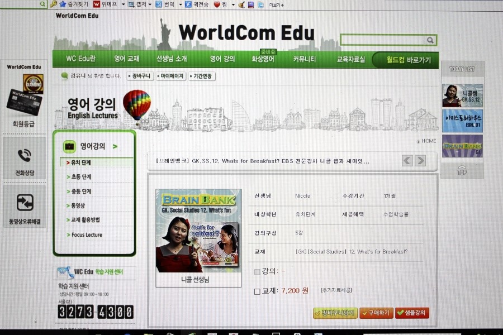Click the WC Edu 학습 지원센터 banner icon
Screen dimensions: 503x335
click(65, 272)
